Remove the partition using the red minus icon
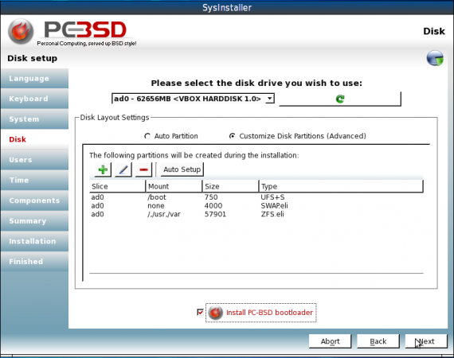Screen dimensions: 454x358 pyautogui.click(x=143, y=169)
